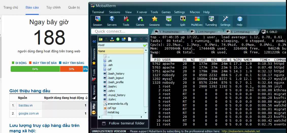Enable Follow terminal folder checkbox
The height and width of the screenshot is (133, 287).
click(x=104, y=123)
